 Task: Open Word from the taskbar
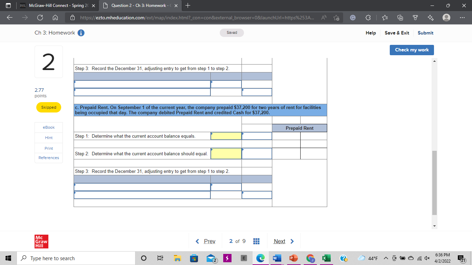(277, 258)
